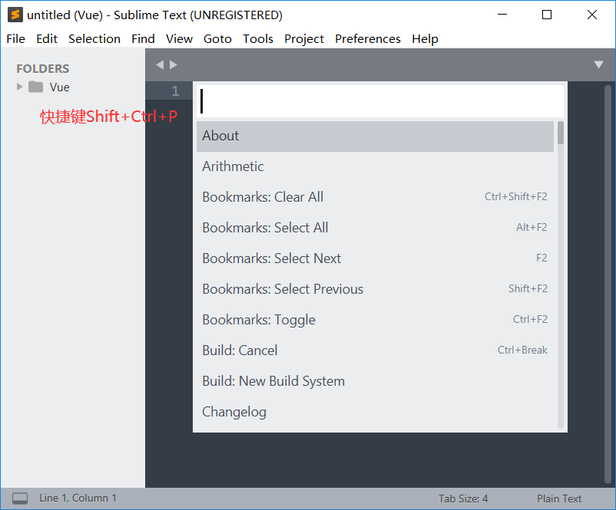Open the Plain Text syntax selector
616x510 pixels.
559,498
